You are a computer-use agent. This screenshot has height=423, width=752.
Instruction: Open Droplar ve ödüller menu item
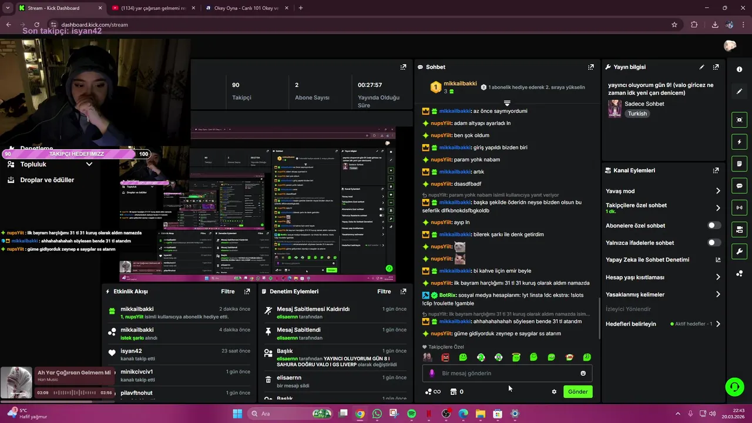(47, 180)
